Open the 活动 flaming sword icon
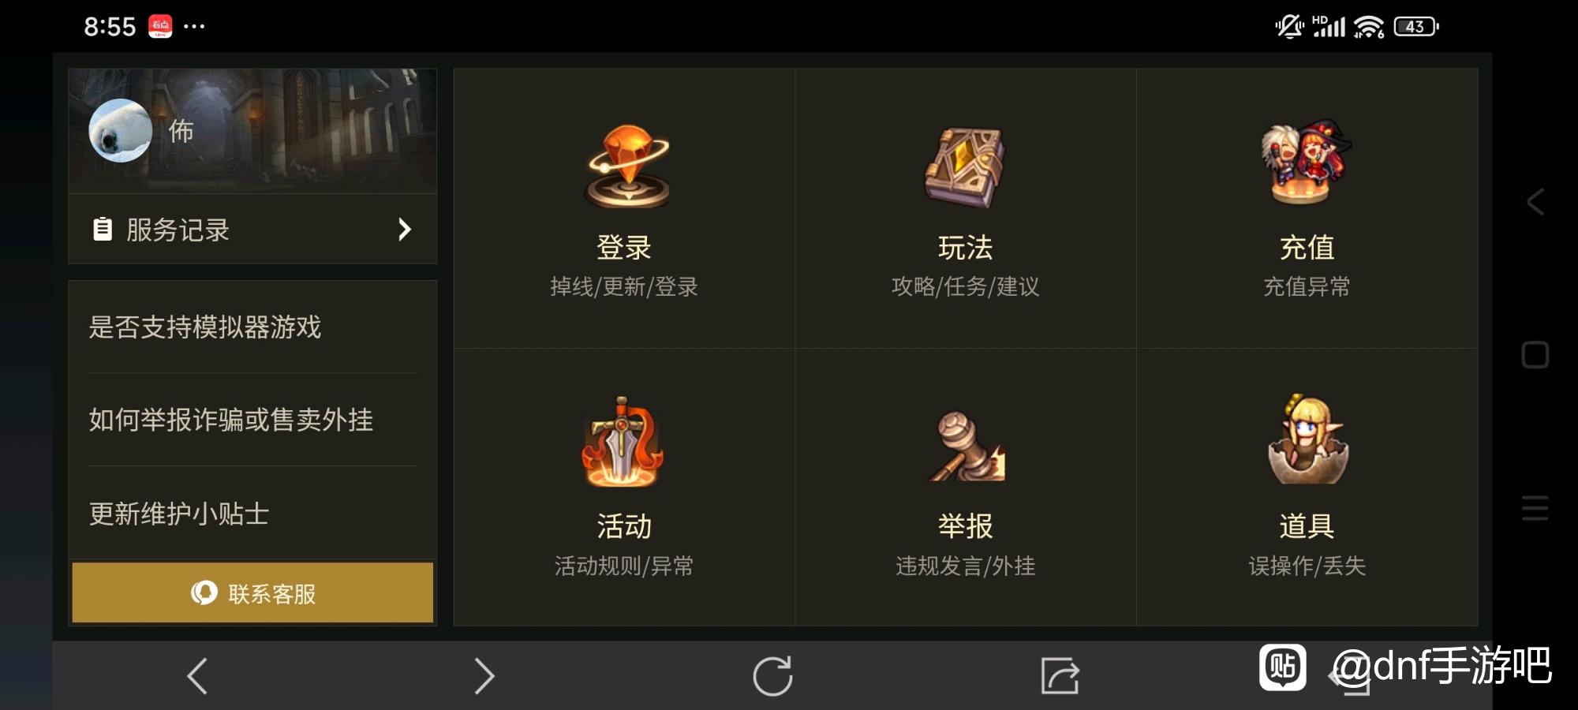Screen dimensions: 1578x710 [x=623, y=443]
